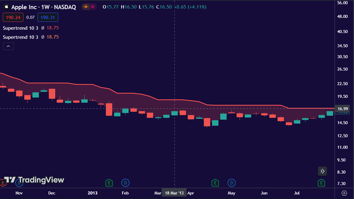Click the latest earnings E badge bottom right

point(321,183)
